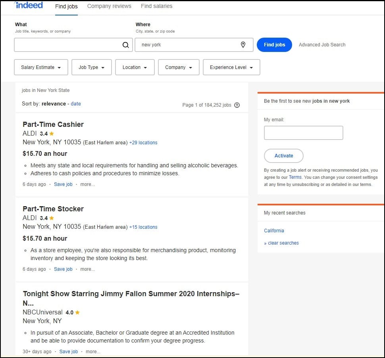
Task: Open Advanced Job Search
Action: coord(322,45)
